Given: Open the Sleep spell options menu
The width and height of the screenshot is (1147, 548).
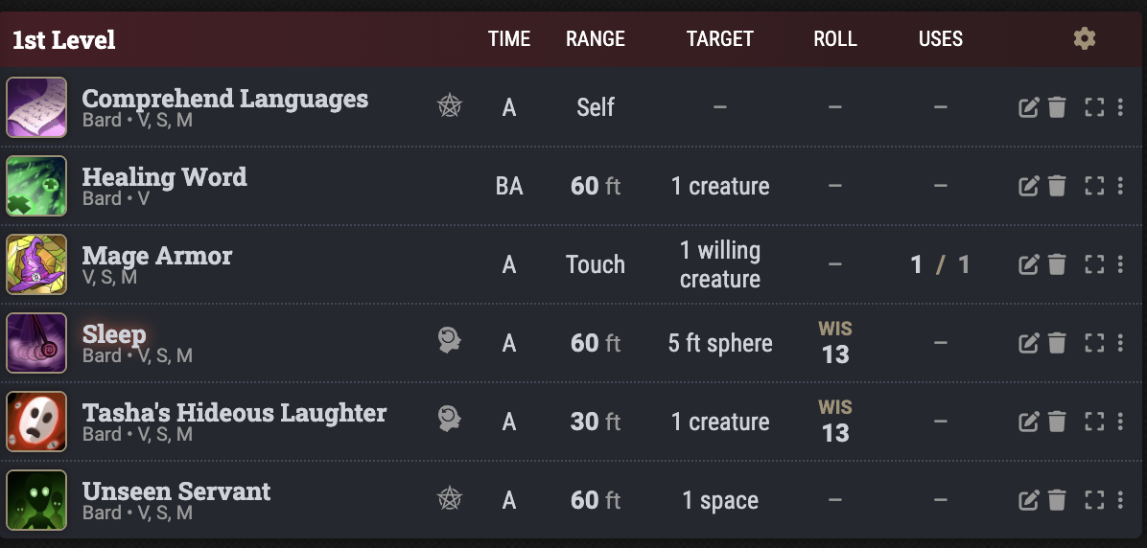Looking at the screenshot, I should [x=1120, y=343].
